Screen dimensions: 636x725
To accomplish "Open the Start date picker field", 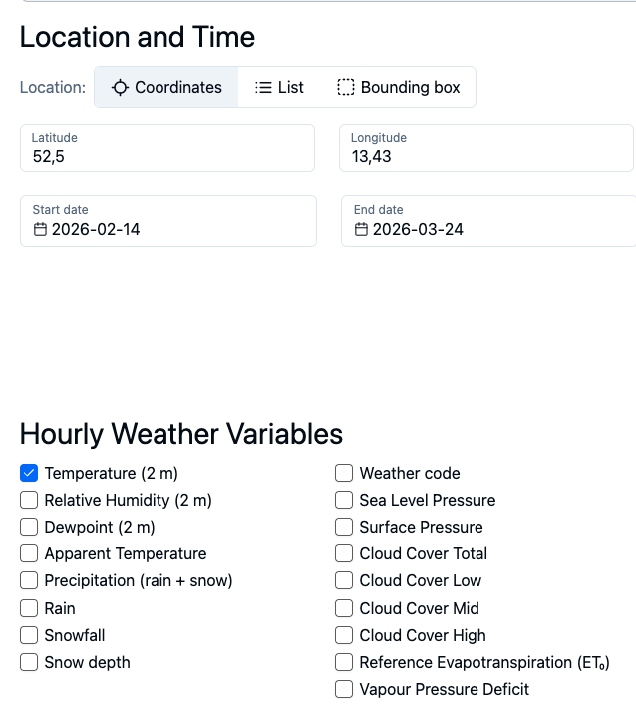I will (x=168, y=221).
